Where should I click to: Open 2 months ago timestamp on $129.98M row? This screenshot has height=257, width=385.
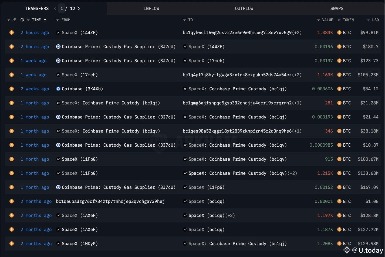click(36, 243)
